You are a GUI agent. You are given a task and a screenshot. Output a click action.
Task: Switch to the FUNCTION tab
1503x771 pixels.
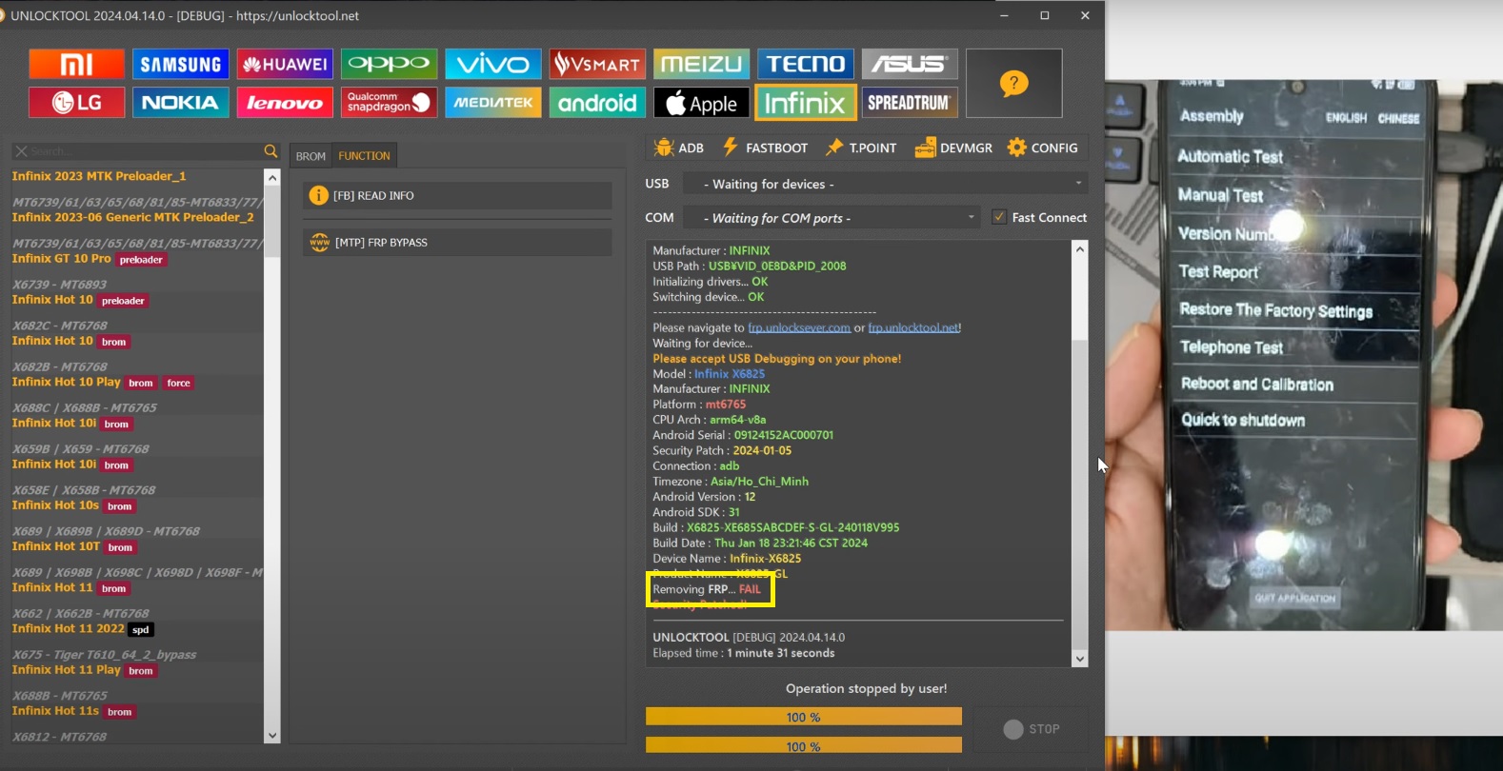(364, 156)
